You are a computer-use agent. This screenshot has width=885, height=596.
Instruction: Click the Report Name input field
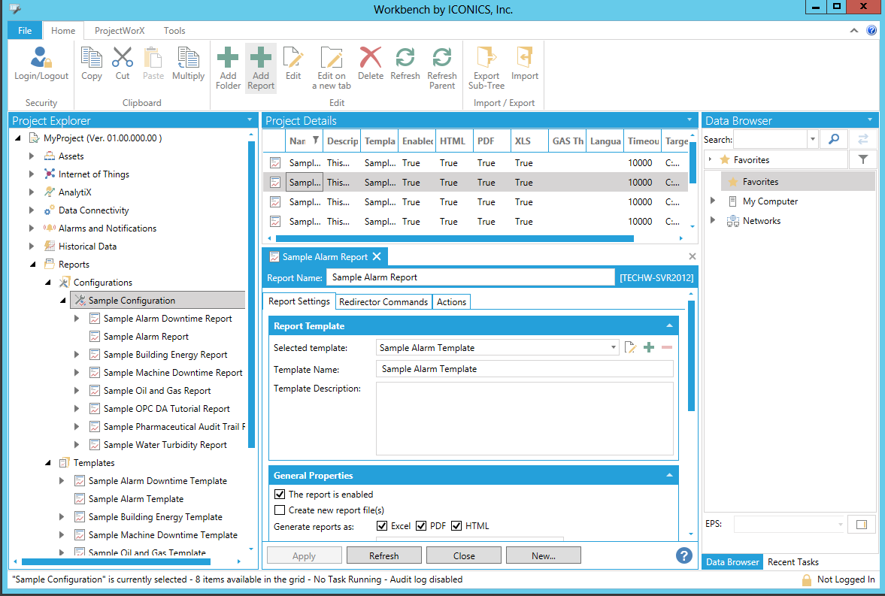click(x=470, y=277)
